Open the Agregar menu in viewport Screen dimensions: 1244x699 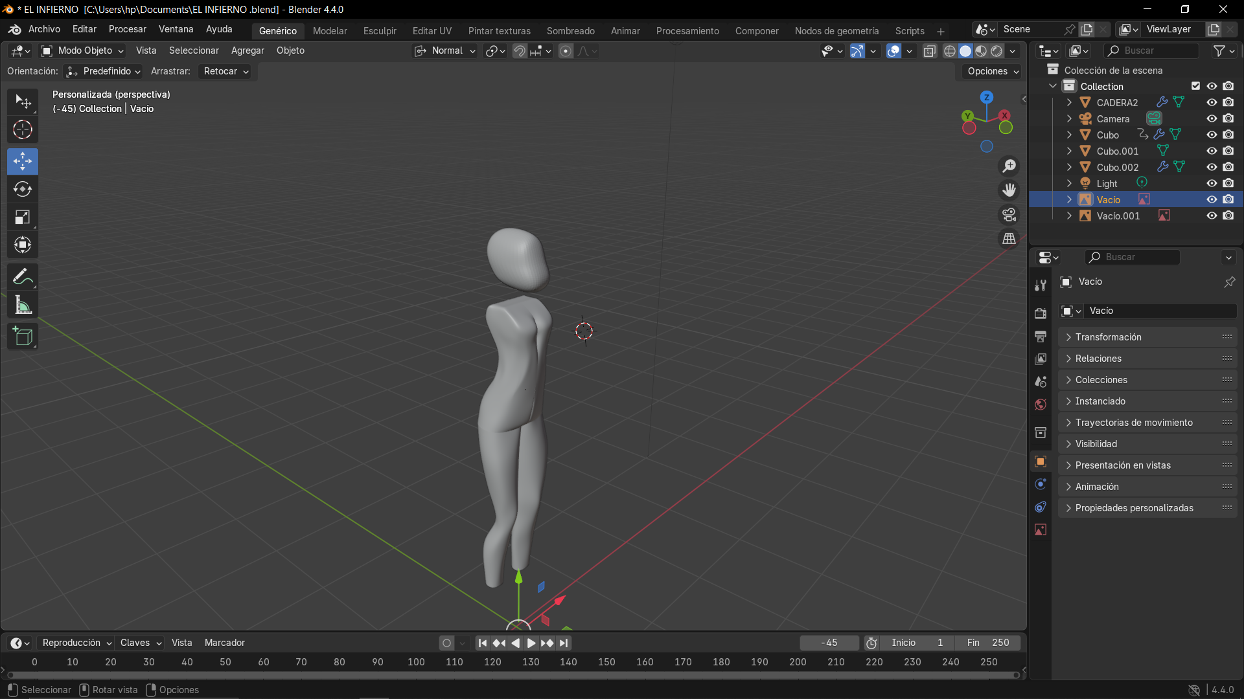point(248,50)
